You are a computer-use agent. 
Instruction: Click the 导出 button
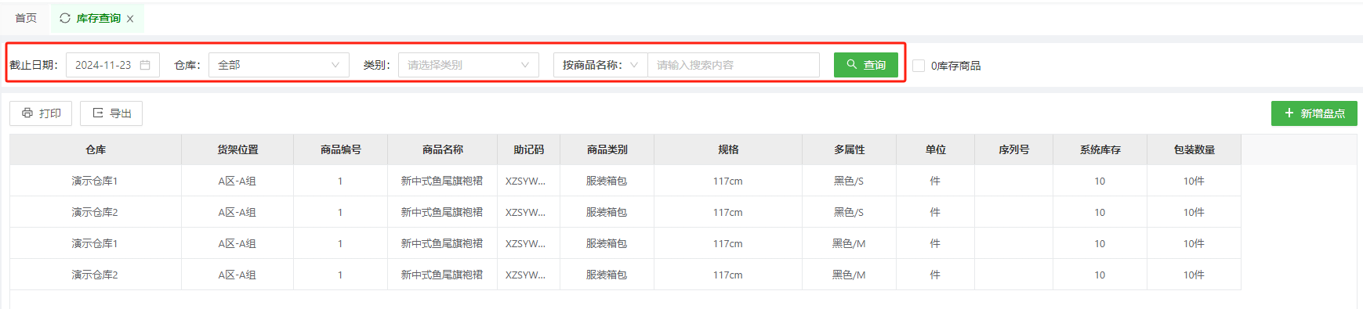coord(111,113)
